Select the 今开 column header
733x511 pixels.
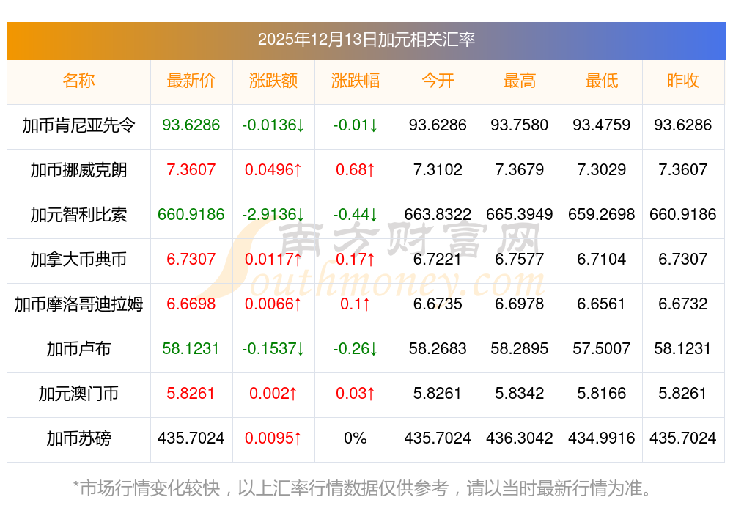[438, 81]
